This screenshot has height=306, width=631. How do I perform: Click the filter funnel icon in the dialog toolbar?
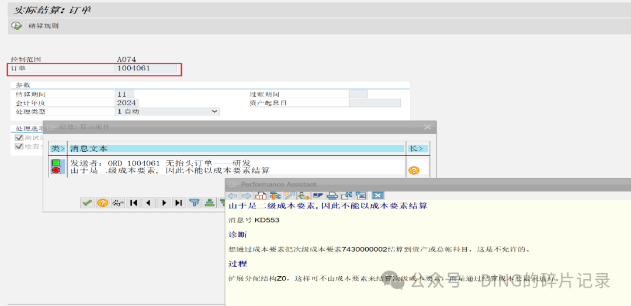coord(195,203)
